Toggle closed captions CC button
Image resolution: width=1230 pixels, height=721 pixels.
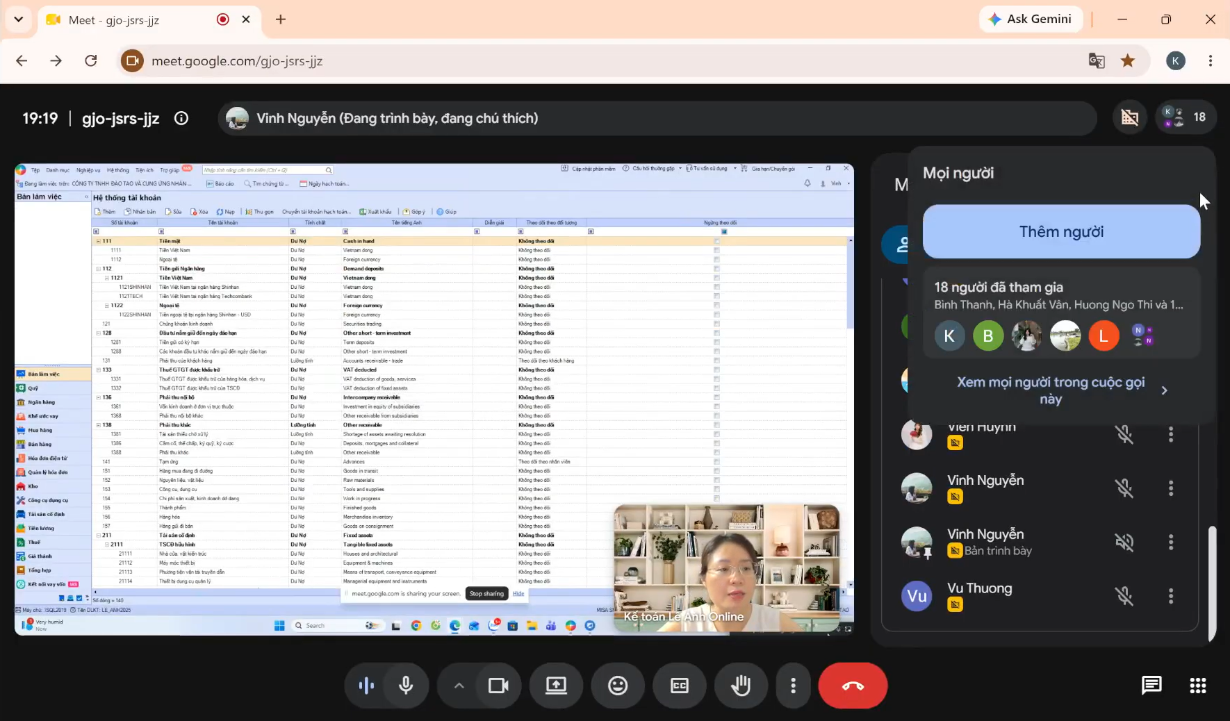tap(679, 686)
